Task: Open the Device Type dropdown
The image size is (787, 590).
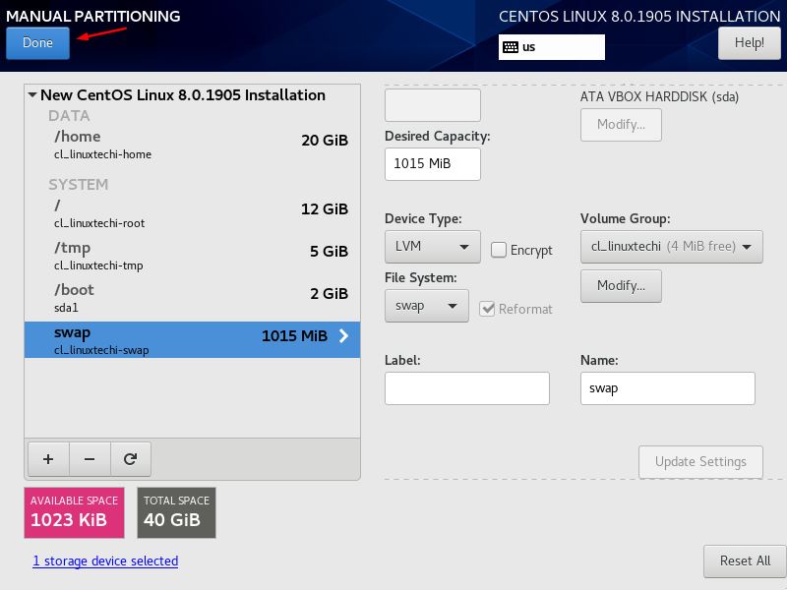Action: 431,247
